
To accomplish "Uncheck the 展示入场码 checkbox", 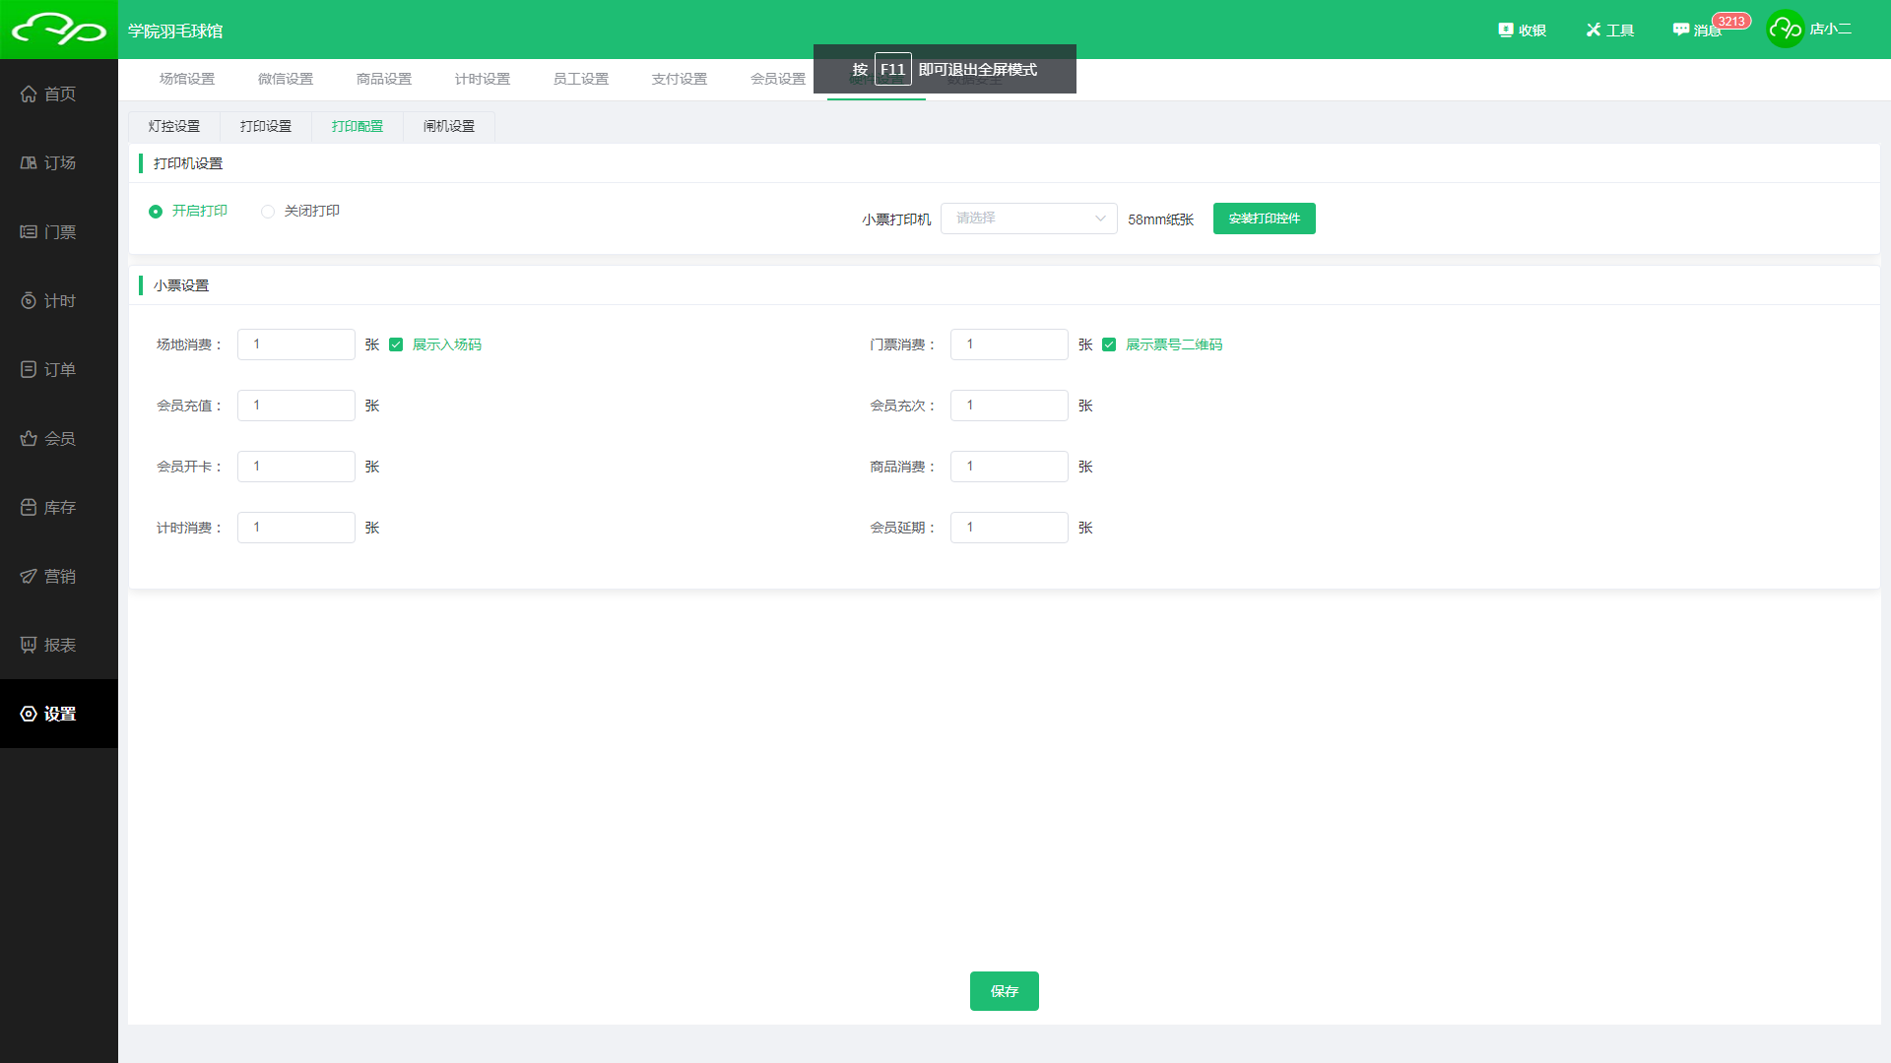I will [396, 344].
